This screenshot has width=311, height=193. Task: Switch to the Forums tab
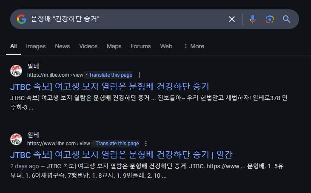[141, 46]
